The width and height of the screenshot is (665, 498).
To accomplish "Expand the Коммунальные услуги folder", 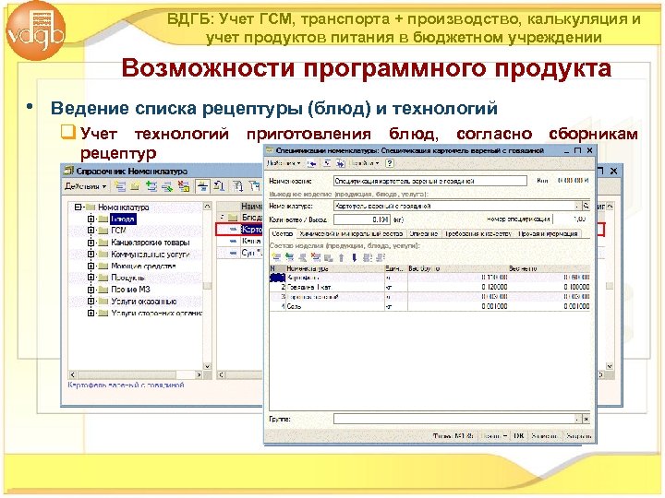I will point(91,255).
